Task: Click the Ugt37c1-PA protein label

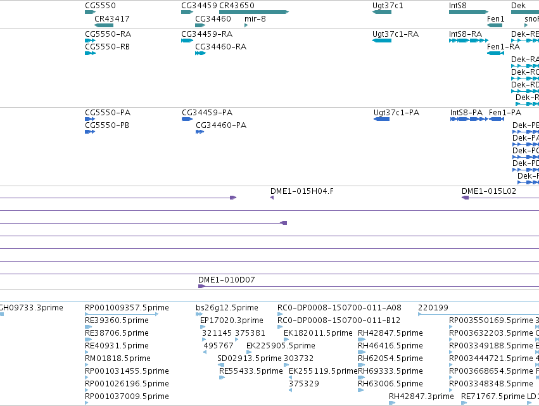Action: [x=396, y=113]
